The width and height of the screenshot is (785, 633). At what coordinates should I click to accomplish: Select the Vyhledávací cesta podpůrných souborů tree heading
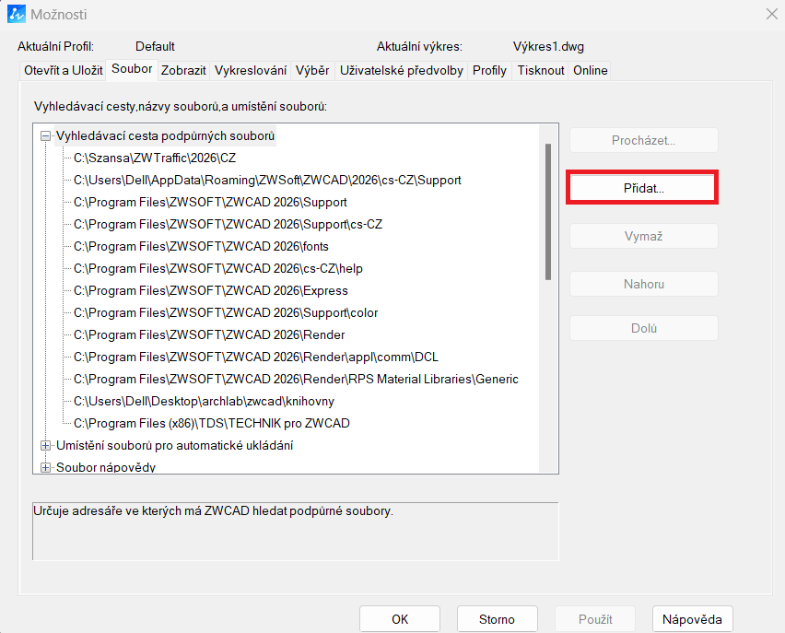tap(165, 135)
